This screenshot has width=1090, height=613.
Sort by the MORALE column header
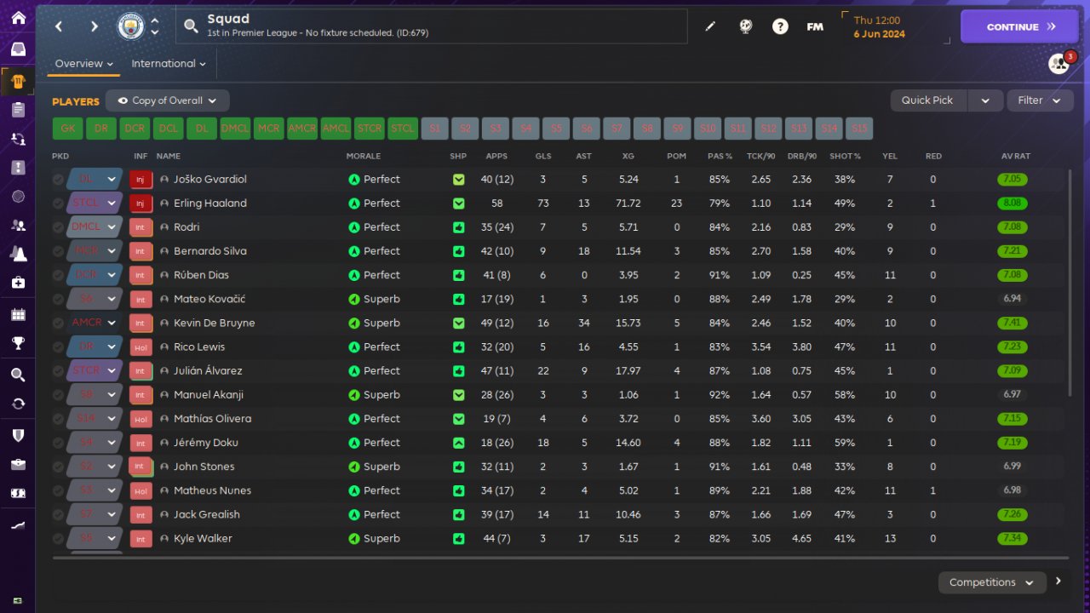(364, 157)
